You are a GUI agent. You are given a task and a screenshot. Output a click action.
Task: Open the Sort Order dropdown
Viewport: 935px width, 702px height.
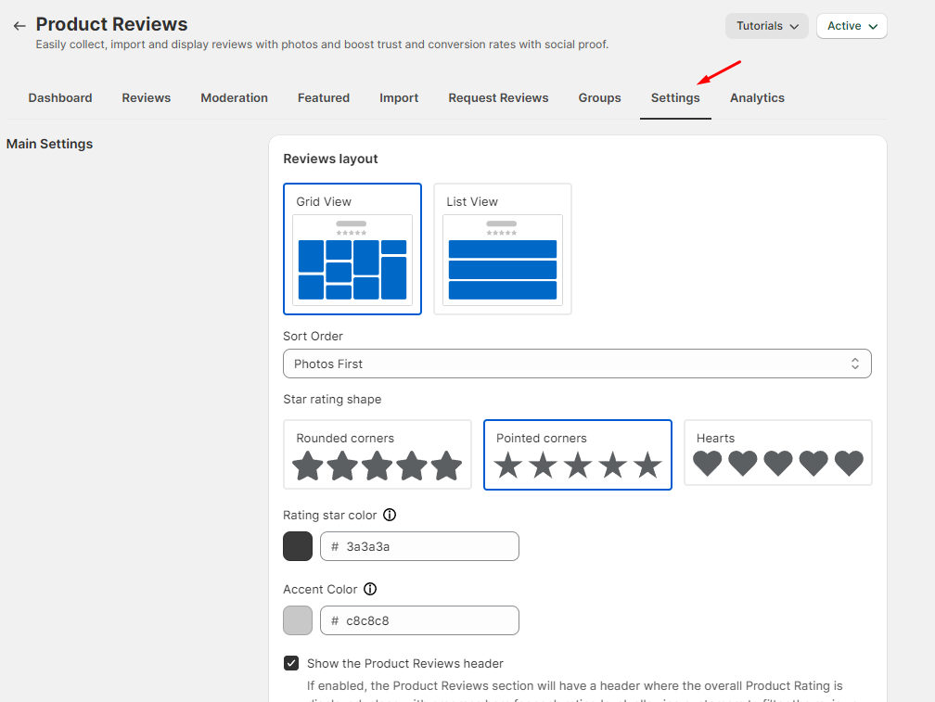577,364
